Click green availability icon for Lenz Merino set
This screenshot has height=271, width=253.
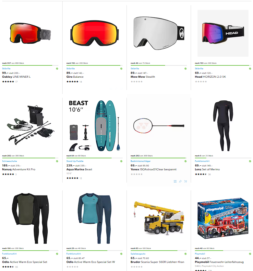coord(250,161)
